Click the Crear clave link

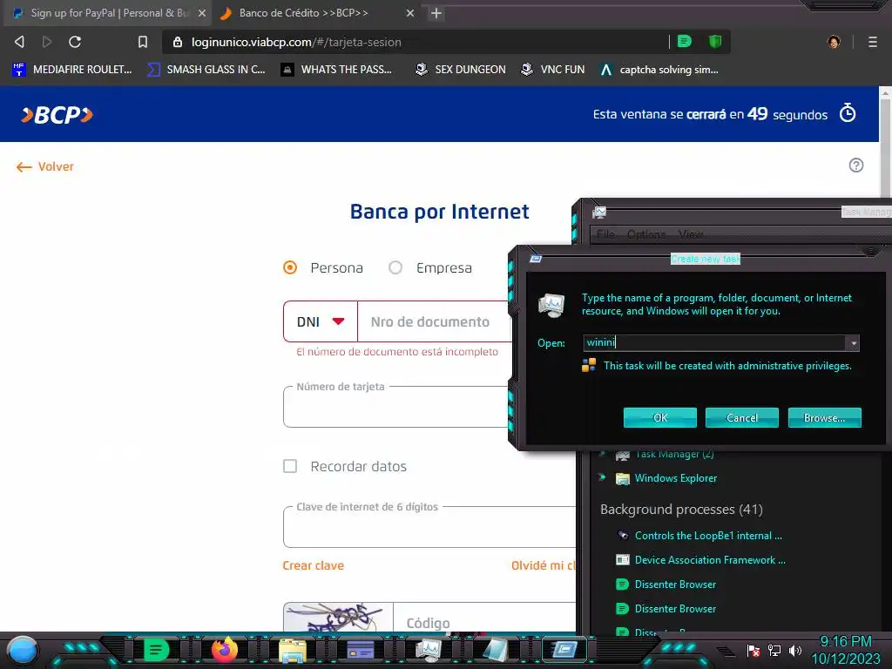314,565
